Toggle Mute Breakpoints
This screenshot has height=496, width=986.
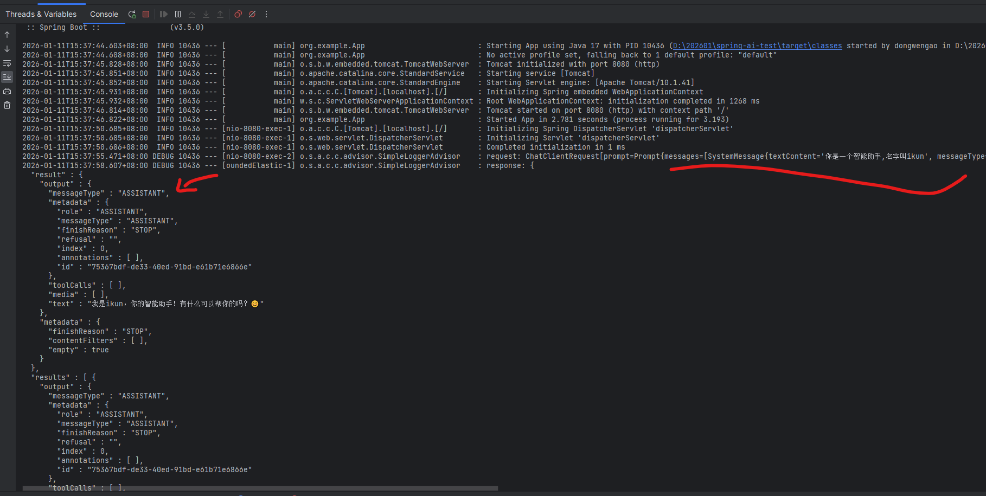tap(252, 14)
